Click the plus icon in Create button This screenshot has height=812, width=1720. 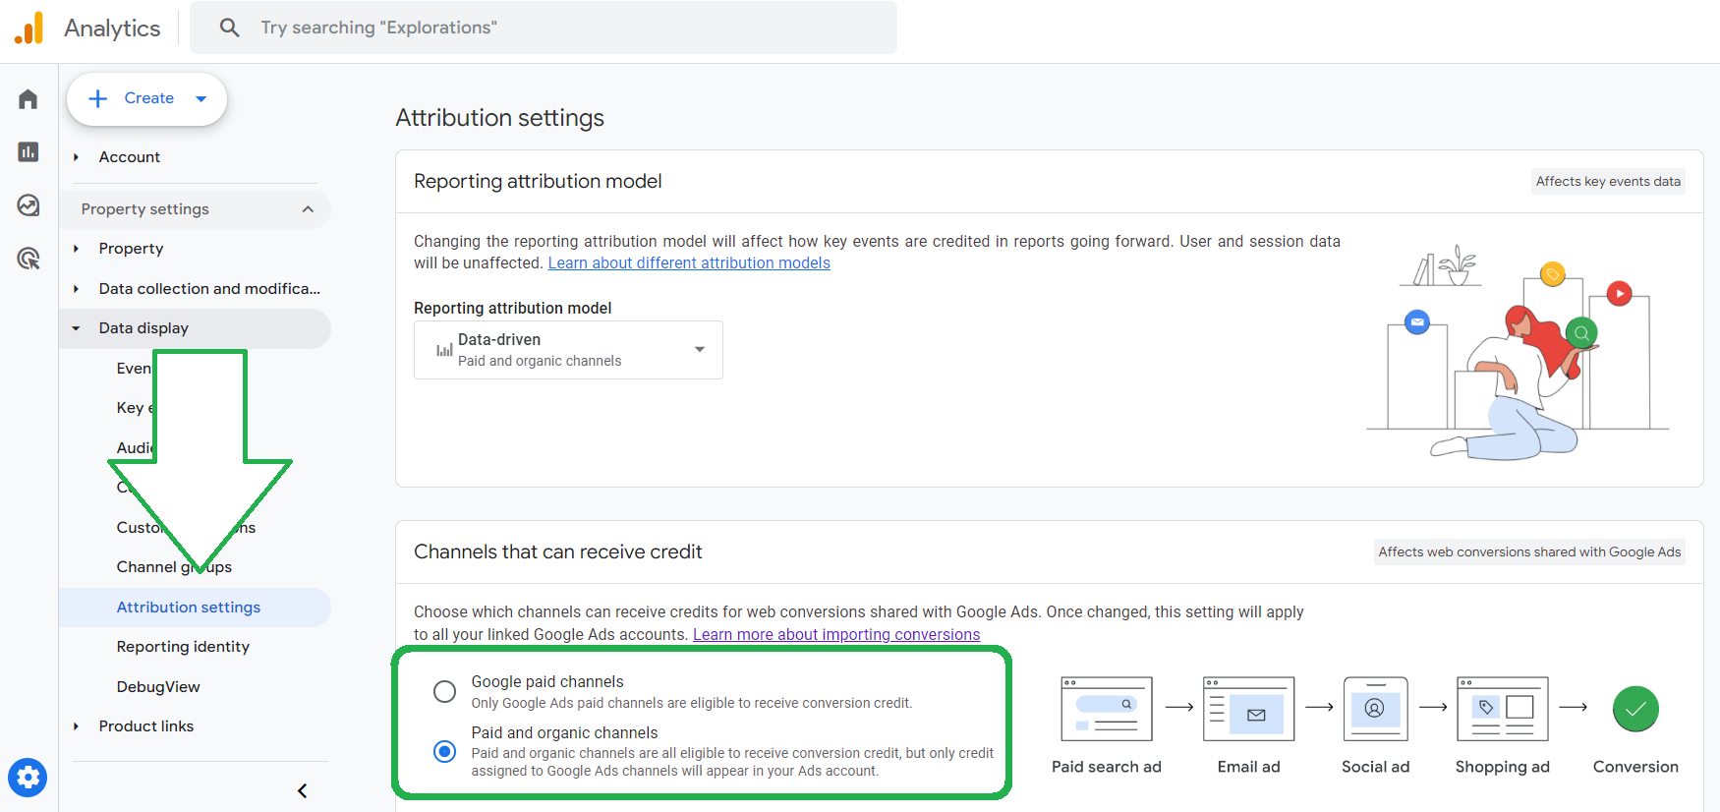(98, 98)
